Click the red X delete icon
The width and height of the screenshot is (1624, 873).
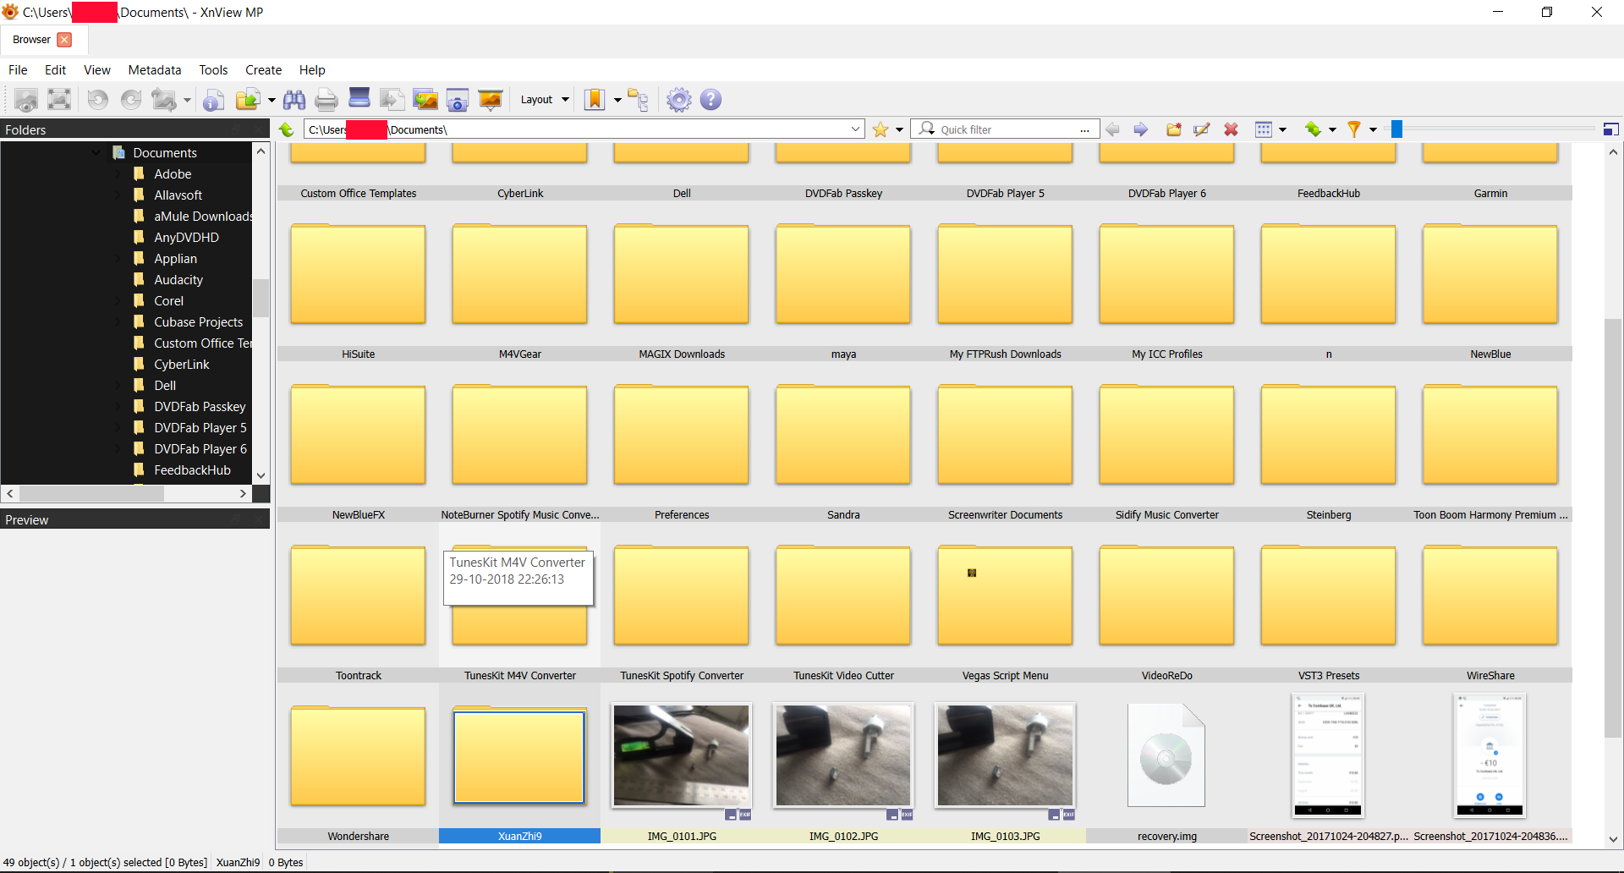[x=1231, y=129]
